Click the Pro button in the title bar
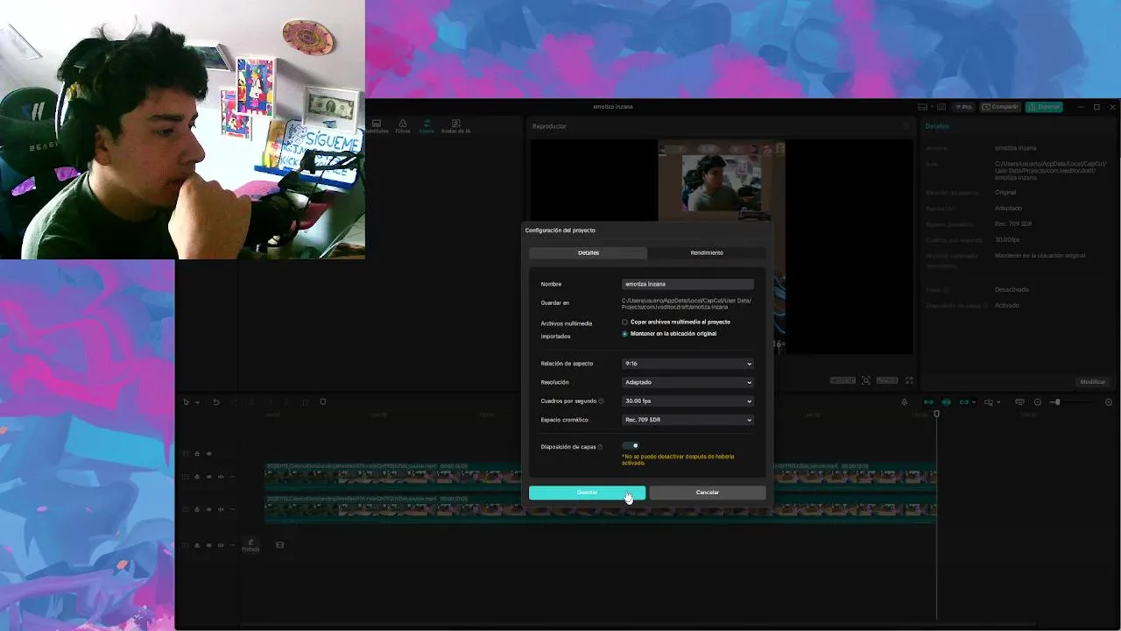 tap(963, 107)
